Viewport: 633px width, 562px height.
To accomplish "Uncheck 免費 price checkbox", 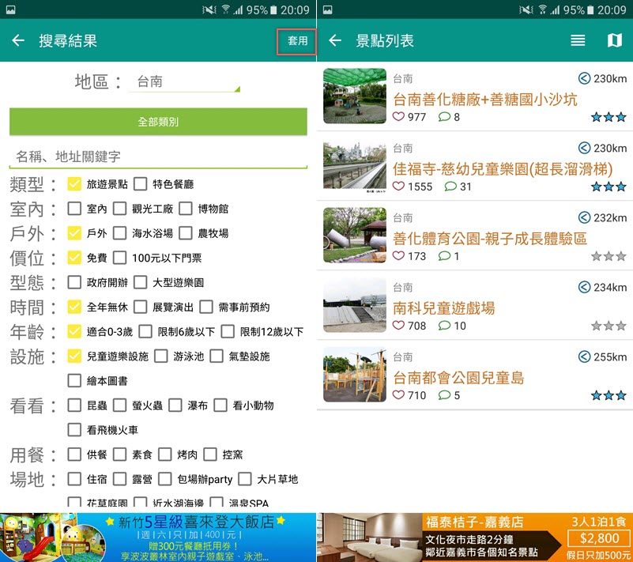I will [74, 258].
